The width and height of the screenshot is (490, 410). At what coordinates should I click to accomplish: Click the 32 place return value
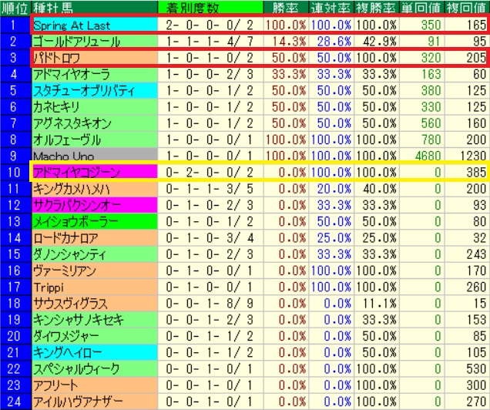coord(480,238)
